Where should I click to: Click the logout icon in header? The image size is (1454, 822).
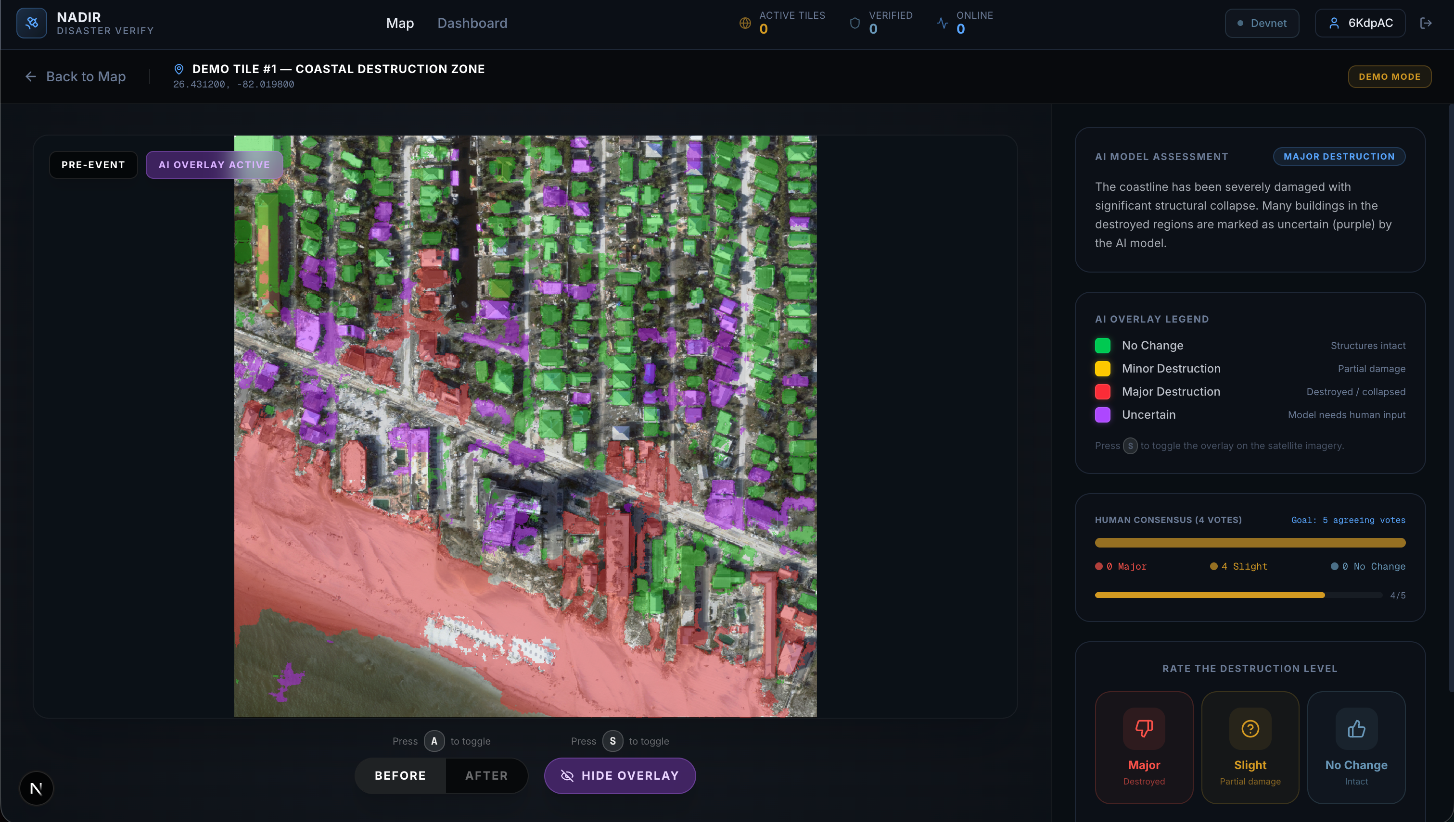[x=1426, y=23]
